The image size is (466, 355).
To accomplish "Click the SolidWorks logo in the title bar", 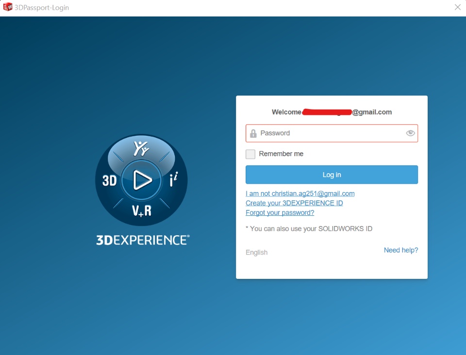I will pos(8,7).
